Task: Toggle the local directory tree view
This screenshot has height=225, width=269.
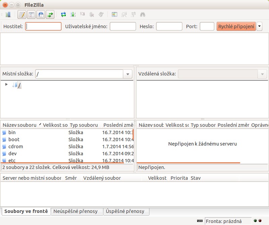Action: (32, 14)
